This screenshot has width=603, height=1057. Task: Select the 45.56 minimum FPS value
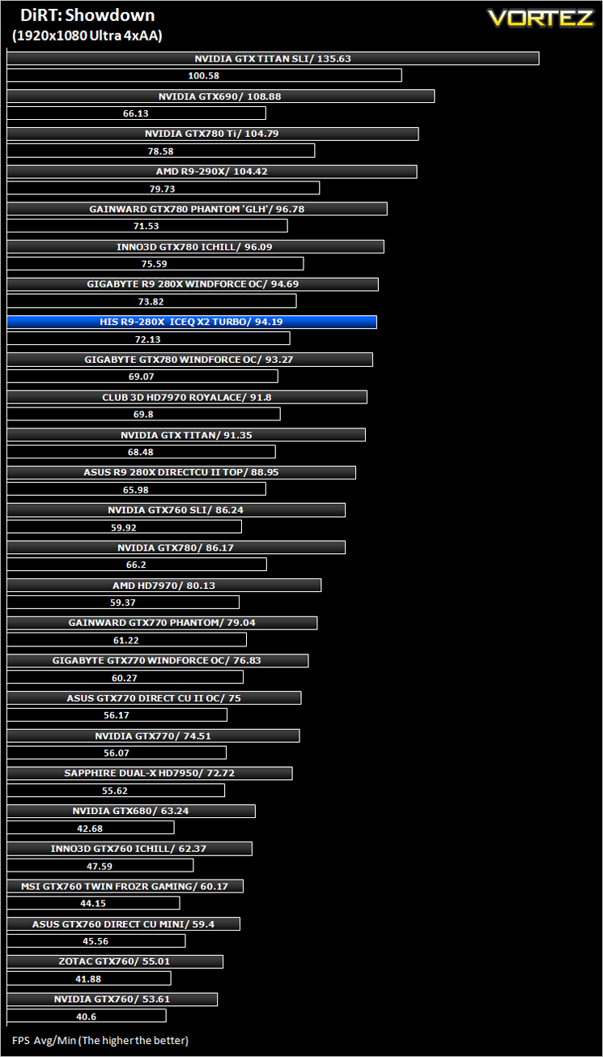pyautogui.click(x=96, y=942)
